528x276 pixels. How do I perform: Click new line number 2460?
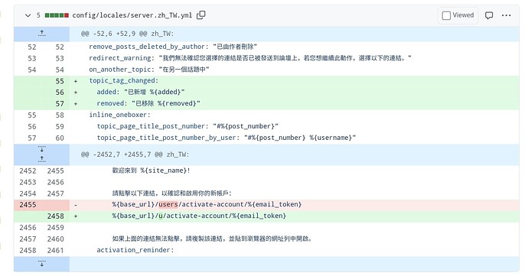tap(55, 239)
